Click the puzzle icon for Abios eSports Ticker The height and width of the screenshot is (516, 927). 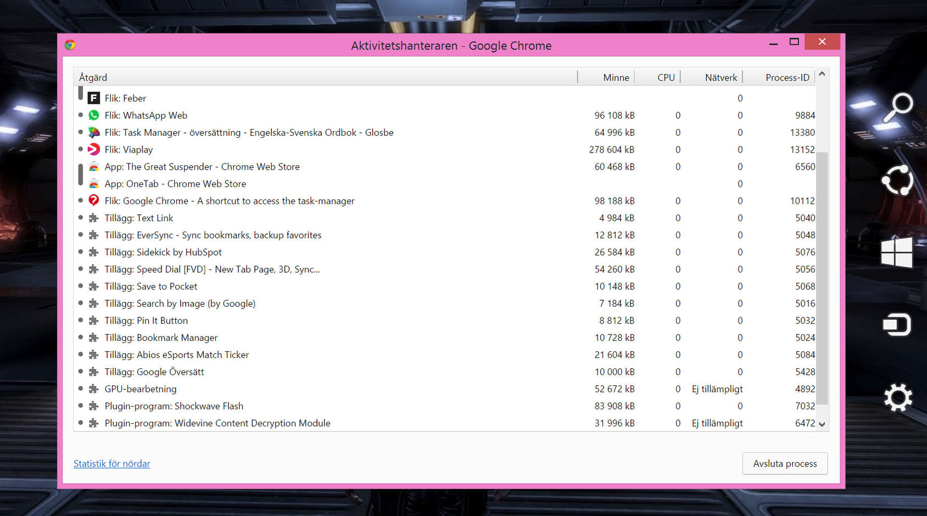pos(94,355)
